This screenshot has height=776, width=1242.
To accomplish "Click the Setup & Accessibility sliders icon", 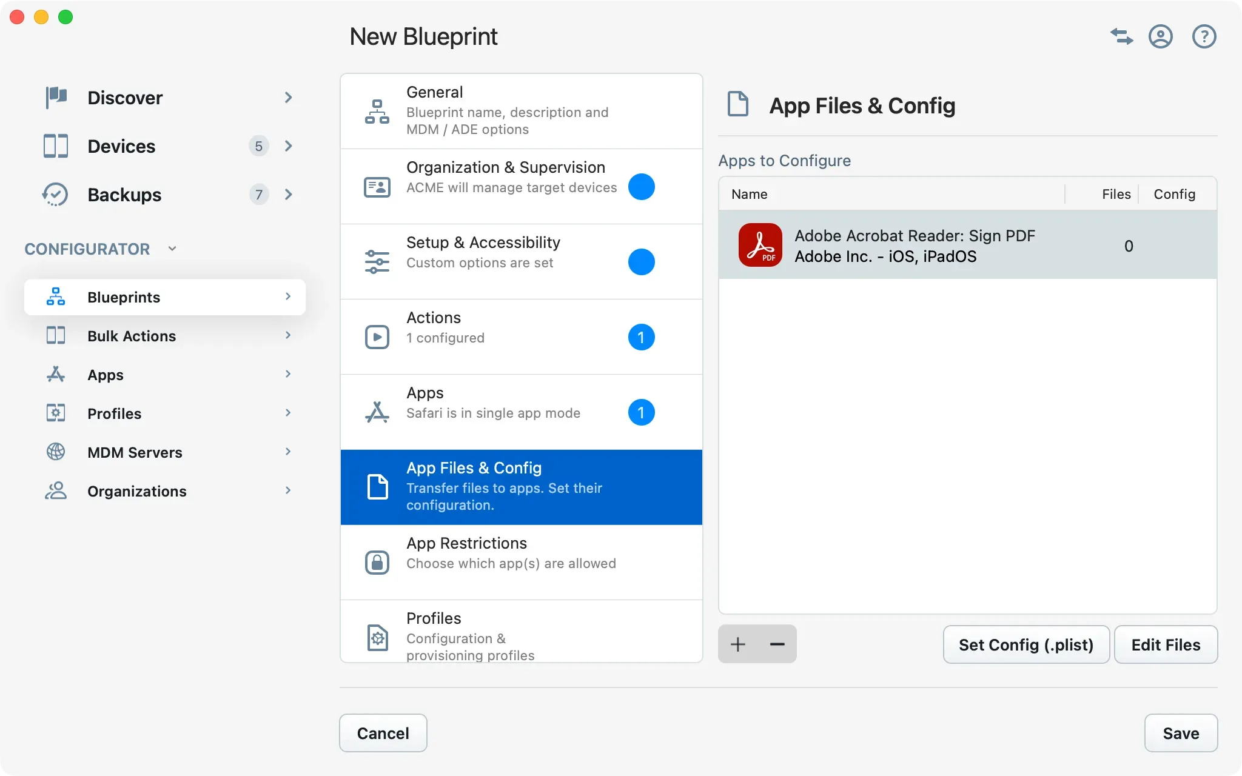I will pyautogui.click(x=377, y=261).
